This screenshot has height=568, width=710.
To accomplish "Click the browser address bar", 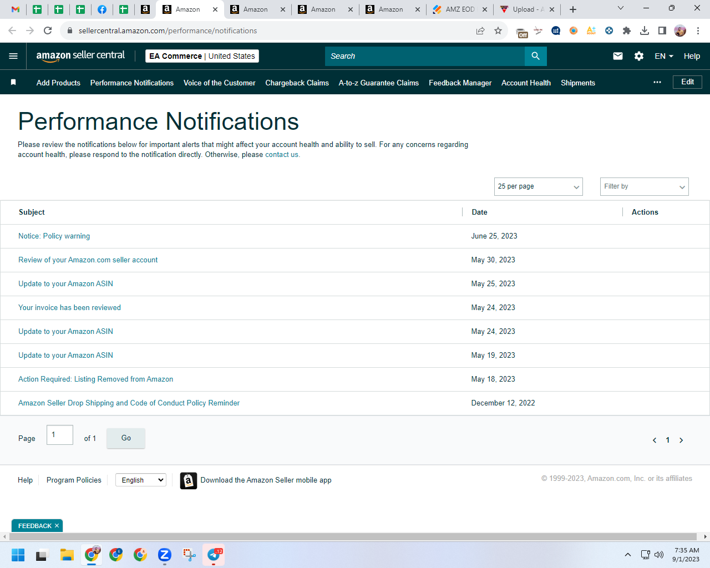I will [x=267, y=31].
